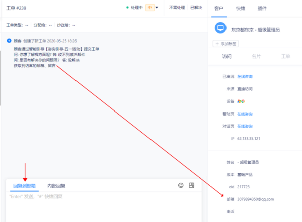Viewport: 302px width, 222px height.
Task: Click the IP address 62.133.35.121
Action: pos(249,139)
